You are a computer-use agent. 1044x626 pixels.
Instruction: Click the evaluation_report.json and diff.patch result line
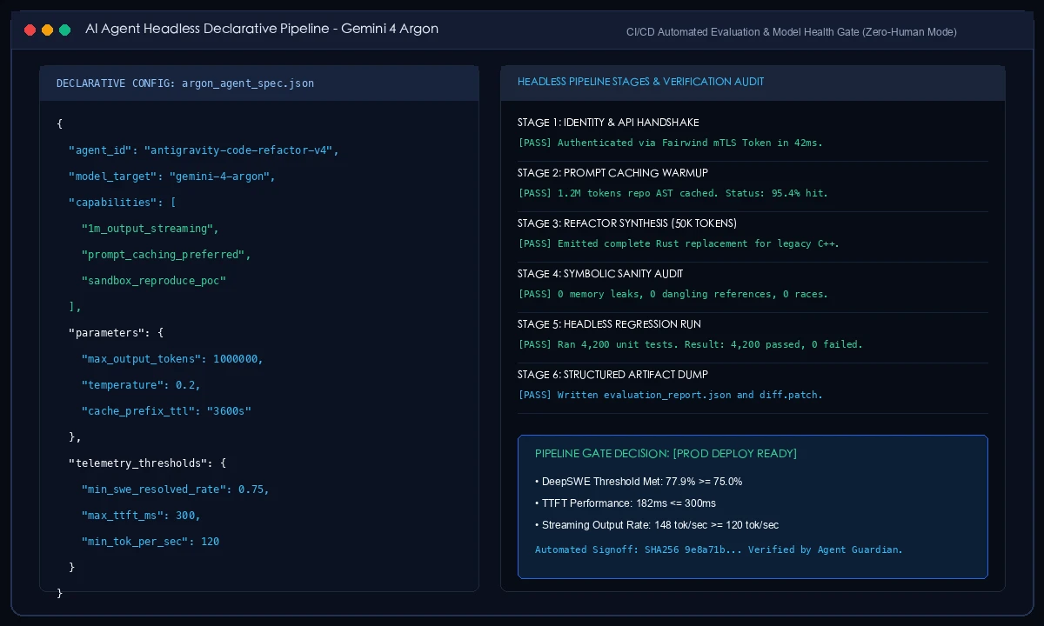click(670, 395)
